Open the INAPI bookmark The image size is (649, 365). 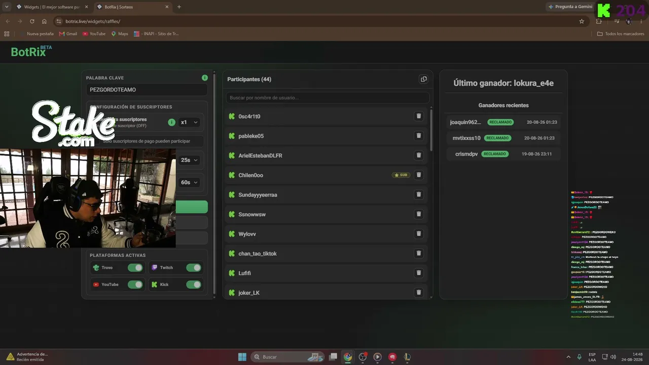[x=156, y=34]
